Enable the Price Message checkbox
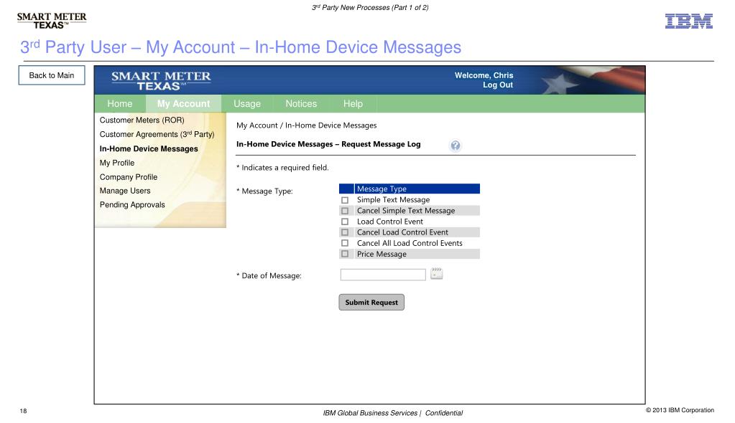This screenshot has width=735, height=423. click(x=345, y=254)
